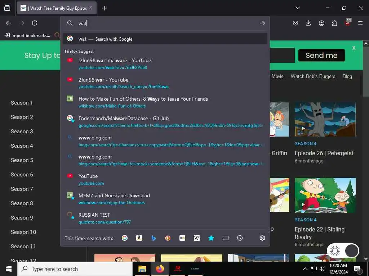Dismiss the green banner with X

[354, 48]
